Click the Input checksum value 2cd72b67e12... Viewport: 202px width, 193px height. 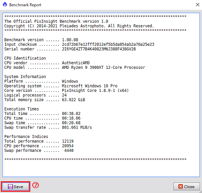[x=108, y=45]
